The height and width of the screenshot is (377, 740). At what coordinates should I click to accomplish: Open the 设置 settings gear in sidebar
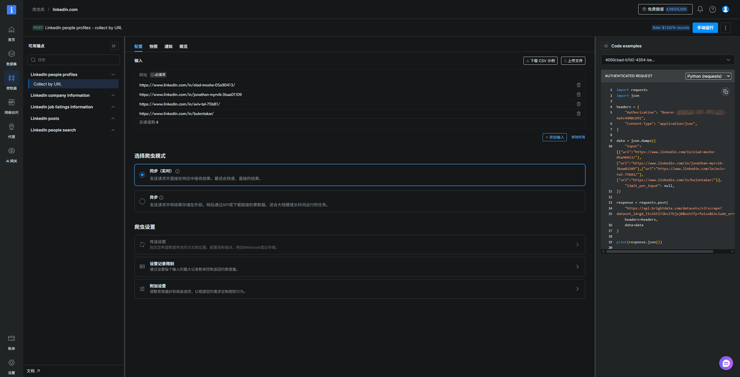click(12, 363)
